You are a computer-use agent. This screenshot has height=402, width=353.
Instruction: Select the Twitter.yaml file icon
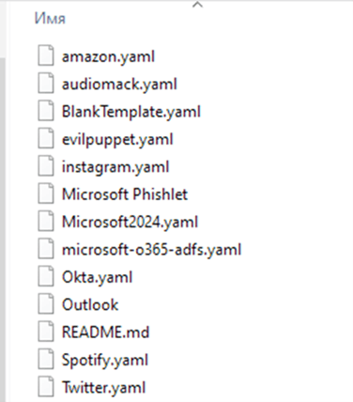click(x=46, y=386)
